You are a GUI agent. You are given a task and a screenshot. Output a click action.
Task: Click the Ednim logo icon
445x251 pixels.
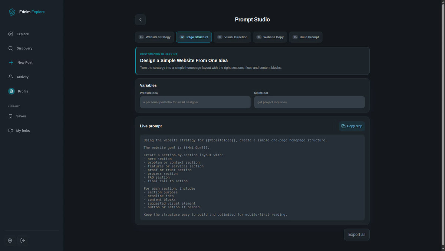click(12, 12)
